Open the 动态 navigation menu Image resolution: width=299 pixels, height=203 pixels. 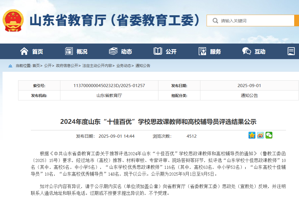pos(126,51)
